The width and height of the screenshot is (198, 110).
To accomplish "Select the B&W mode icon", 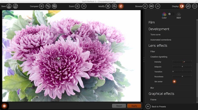I will coord(179,14).
